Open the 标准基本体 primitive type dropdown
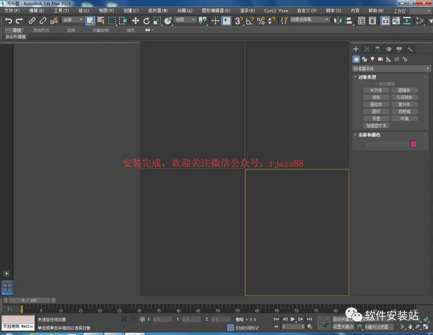Screen dimensions: 433x335 click(391, 68)
